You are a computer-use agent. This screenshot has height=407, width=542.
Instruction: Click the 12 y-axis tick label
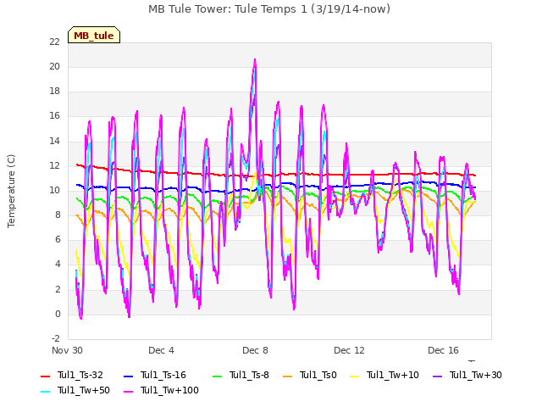pyautogui.click(x=54, y=165)
